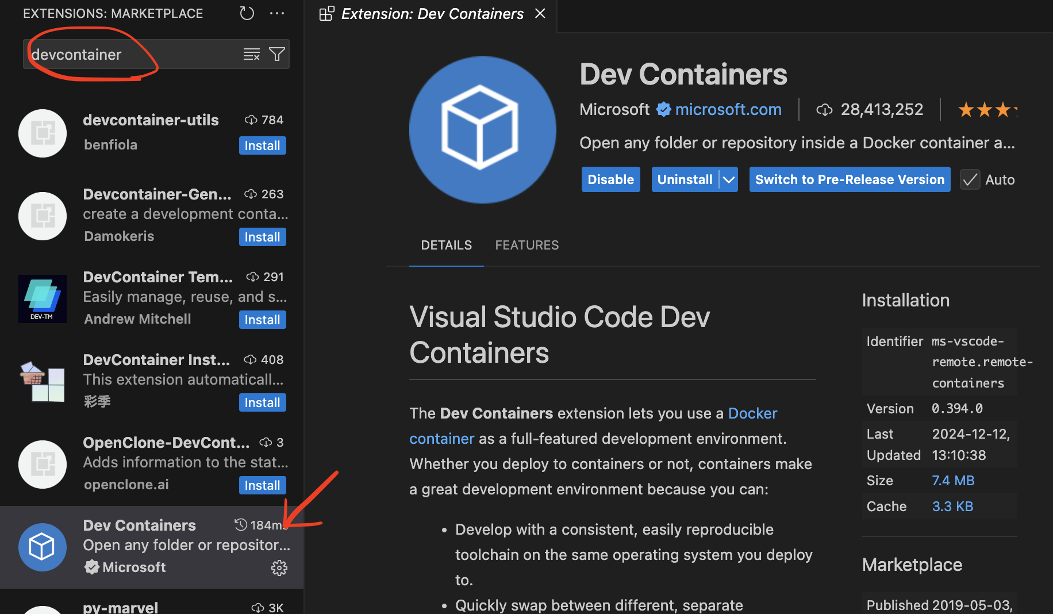Open the DETAILS tab

click(x=446, y=245)
